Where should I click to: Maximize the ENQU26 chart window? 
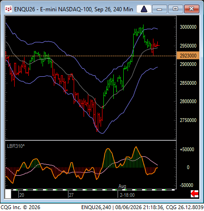tap(175, 9)
